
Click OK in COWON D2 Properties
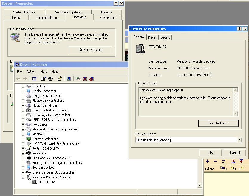(x=211, y=153)
